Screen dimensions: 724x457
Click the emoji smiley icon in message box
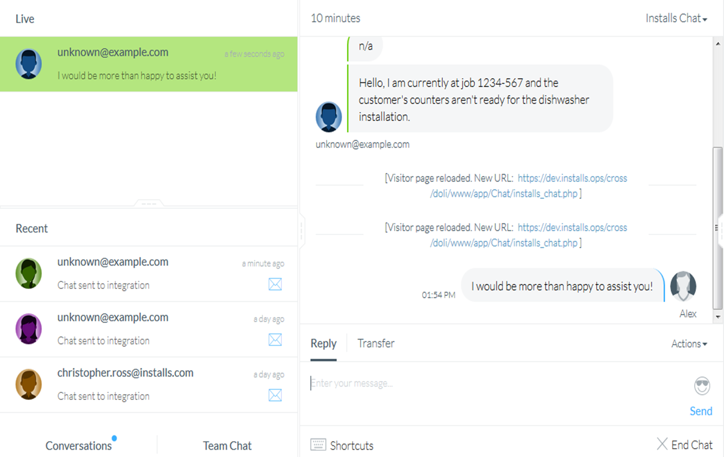[x=702, y=386]
